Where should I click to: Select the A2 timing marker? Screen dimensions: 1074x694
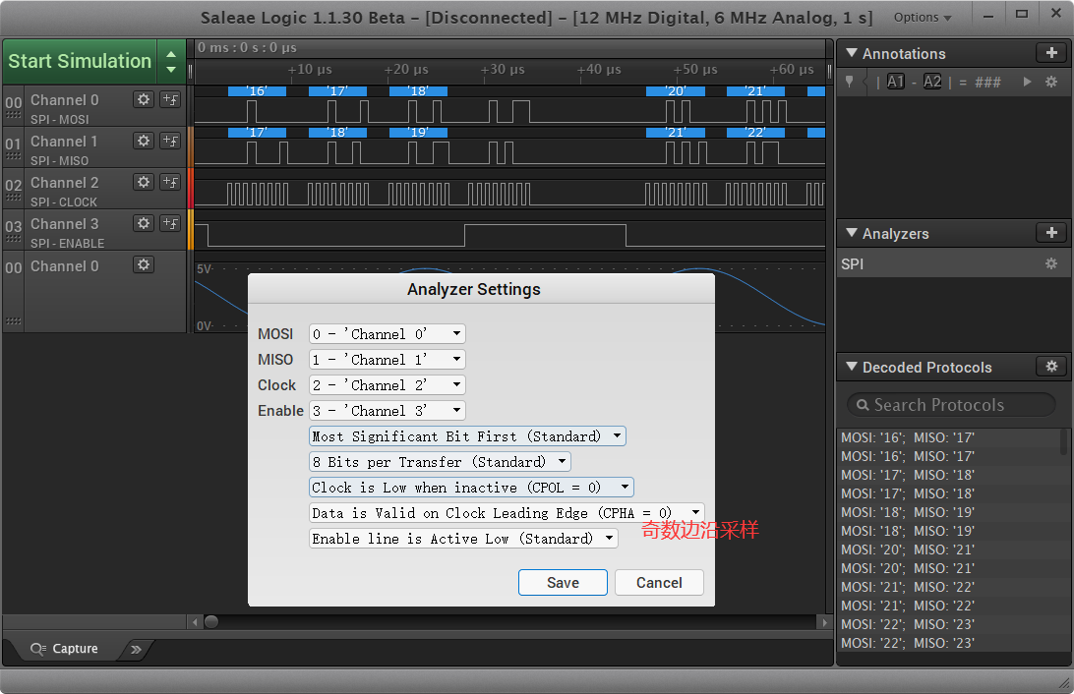[x=932, y=83]
